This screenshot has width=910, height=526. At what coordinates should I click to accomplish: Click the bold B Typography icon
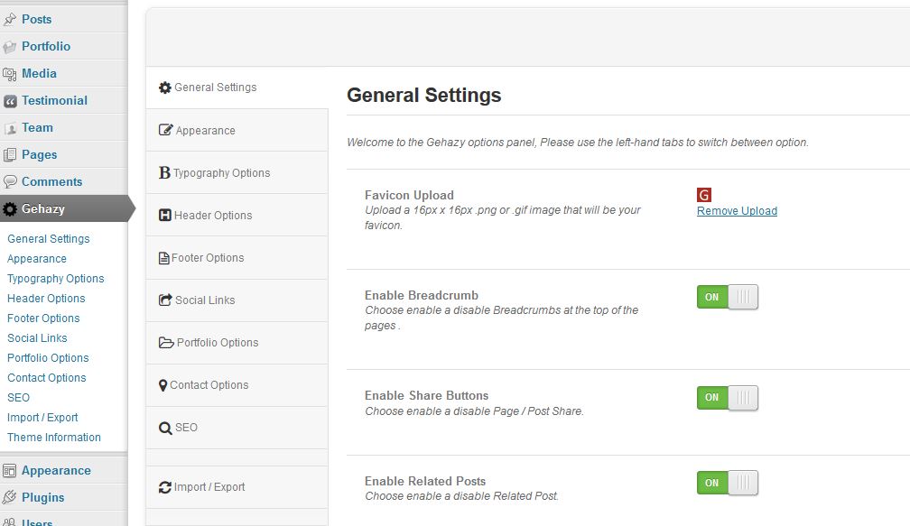(164, 173)
